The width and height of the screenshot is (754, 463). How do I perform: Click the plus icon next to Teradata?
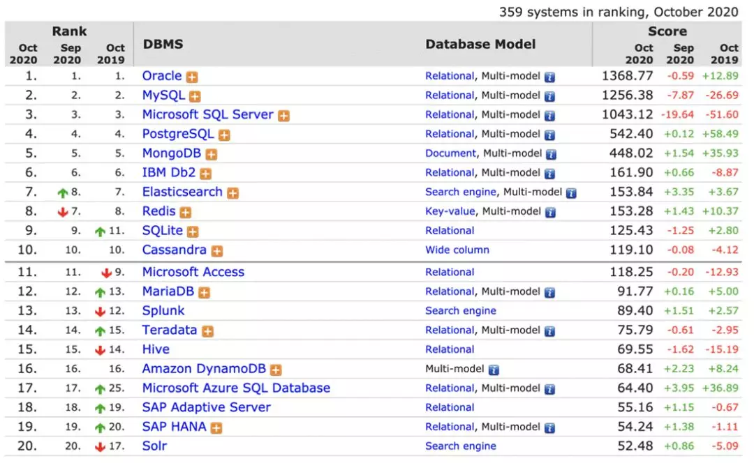click(x=207, y=331)
